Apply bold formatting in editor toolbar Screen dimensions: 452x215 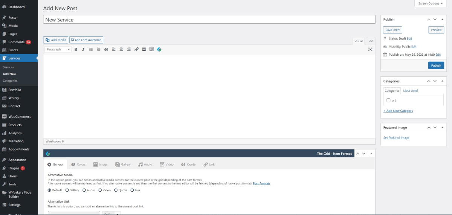76,49
